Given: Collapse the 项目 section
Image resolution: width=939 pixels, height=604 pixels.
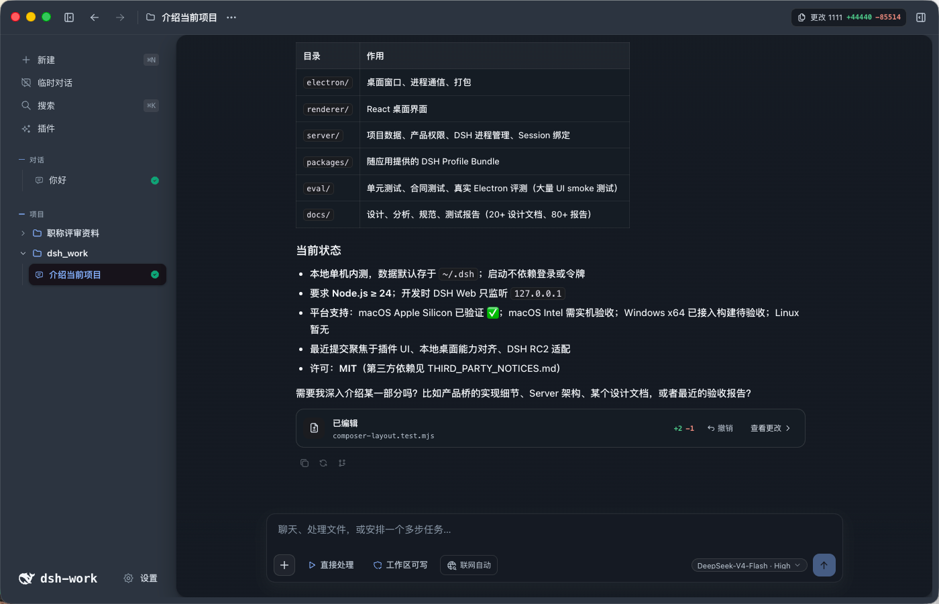Looking at the screenshot, I should tap(32, 214).
